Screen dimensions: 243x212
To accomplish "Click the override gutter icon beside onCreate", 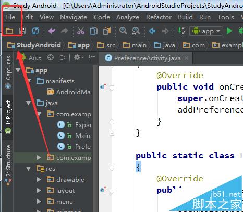I will point(103,86).
